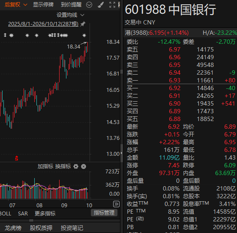The width and height of the screenshot is (237, 233).
Task: Select the BOLL indicator tab
Action: 6,214
